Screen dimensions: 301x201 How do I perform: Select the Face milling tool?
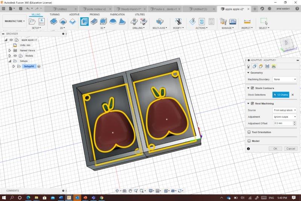73,21
